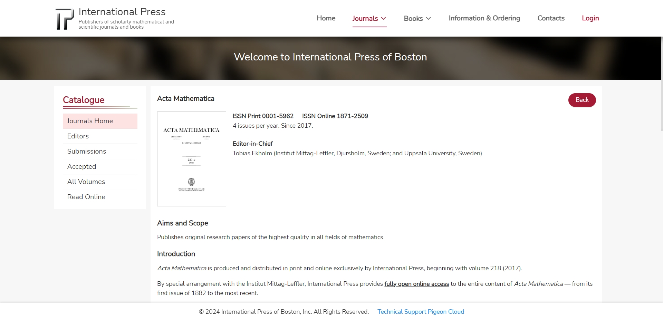Follow the fully open online access link
The width and height of the screenshot is (663, 321).
coord(416,284)
